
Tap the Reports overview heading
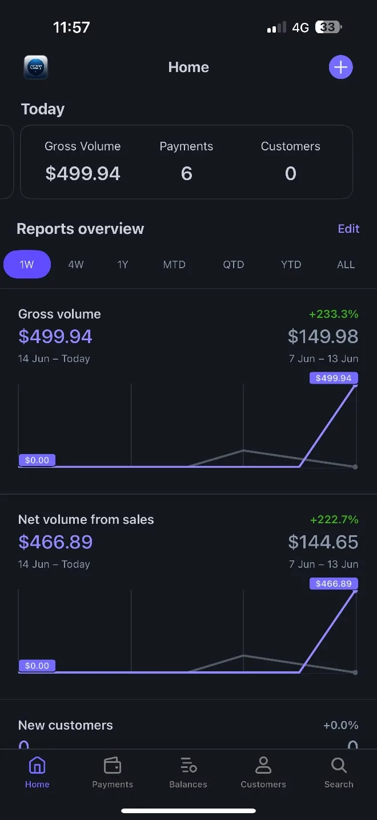click(81, 229)
